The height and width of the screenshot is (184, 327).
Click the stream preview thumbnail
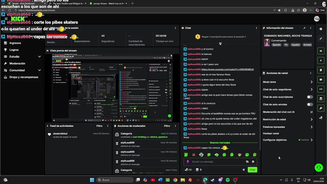click(x=112, y=88)
